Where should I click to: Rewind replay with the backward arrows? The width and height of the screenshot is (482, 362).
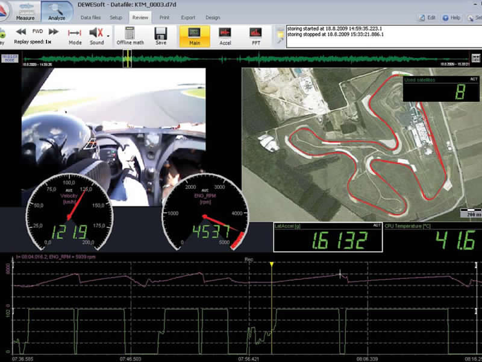pos(20,31)
